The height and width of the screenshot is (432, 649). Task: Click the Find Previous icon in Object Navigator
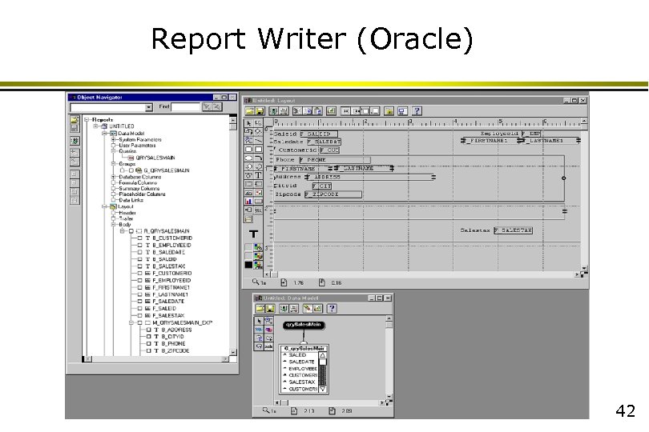[x=217, y=107]
